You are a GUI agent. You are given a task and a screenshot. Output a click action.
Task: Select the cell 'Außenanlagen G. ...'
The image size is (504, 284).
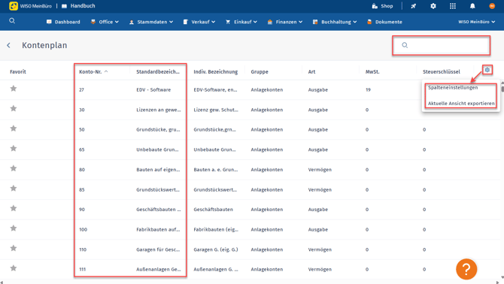(216, 269)
